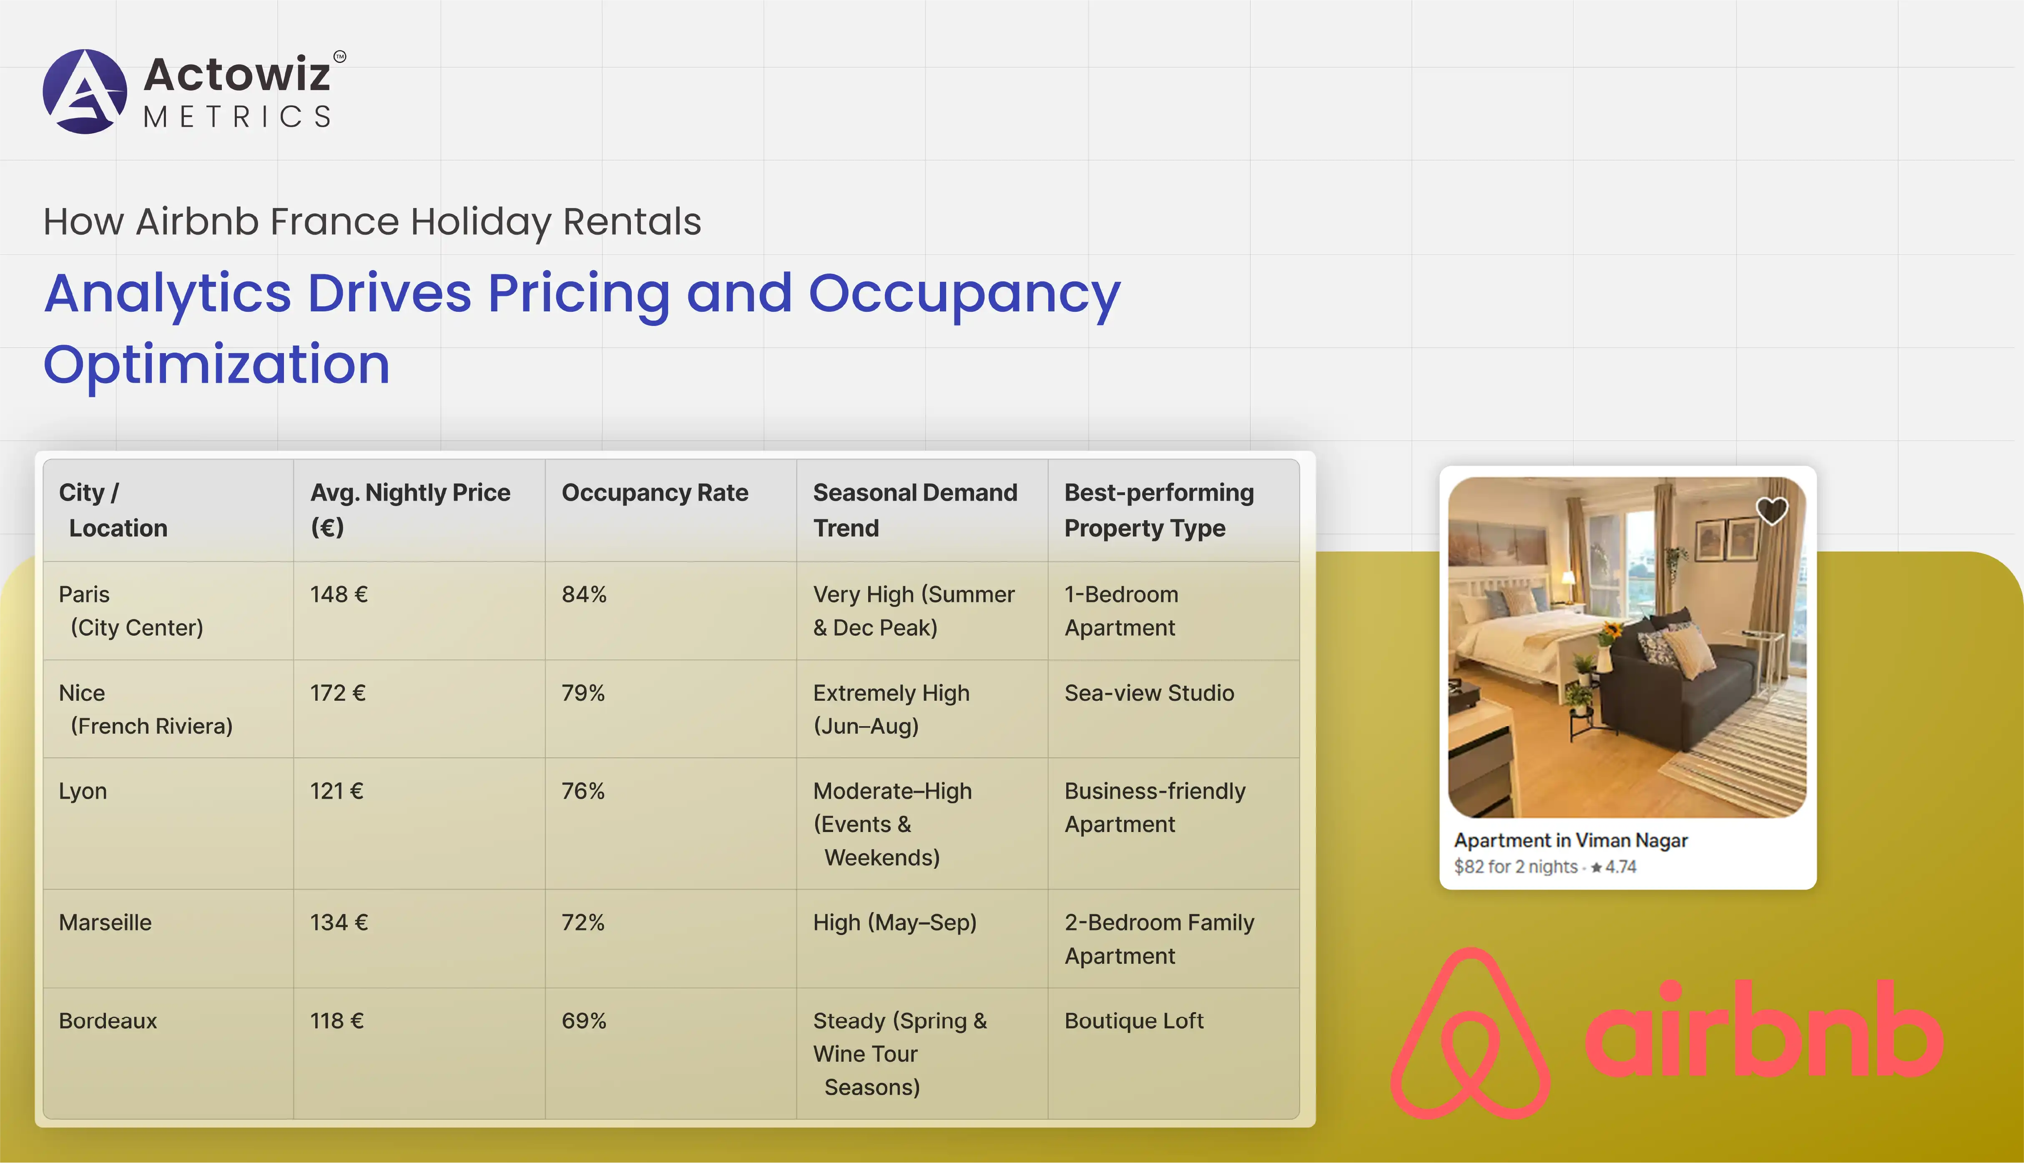Screen dimensions: 2024x1163
Task: Click 'Best-performing Property Type' header
Action: pos(1159,510)
